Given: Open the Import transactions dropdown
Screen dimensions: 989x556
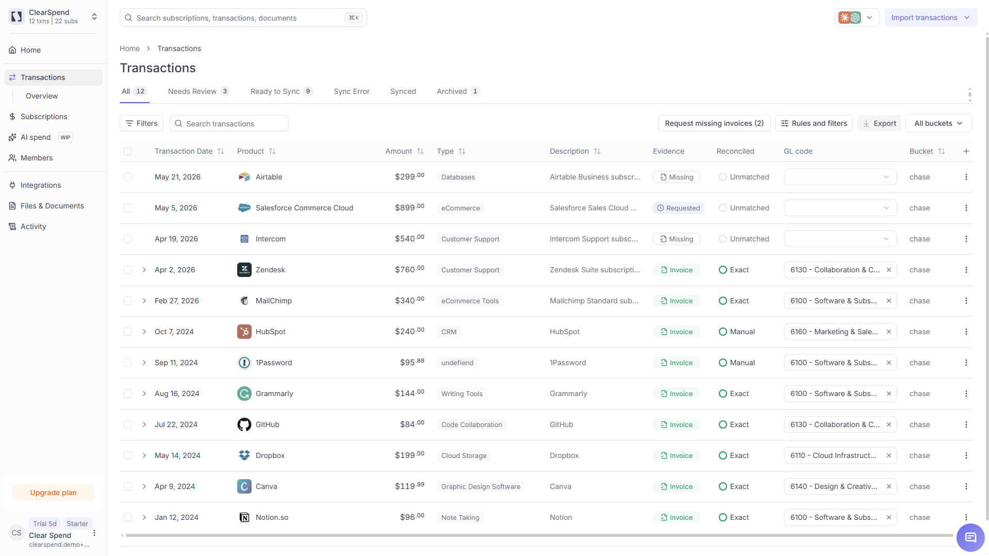Looking at the screenshot, I should (930, 18).
